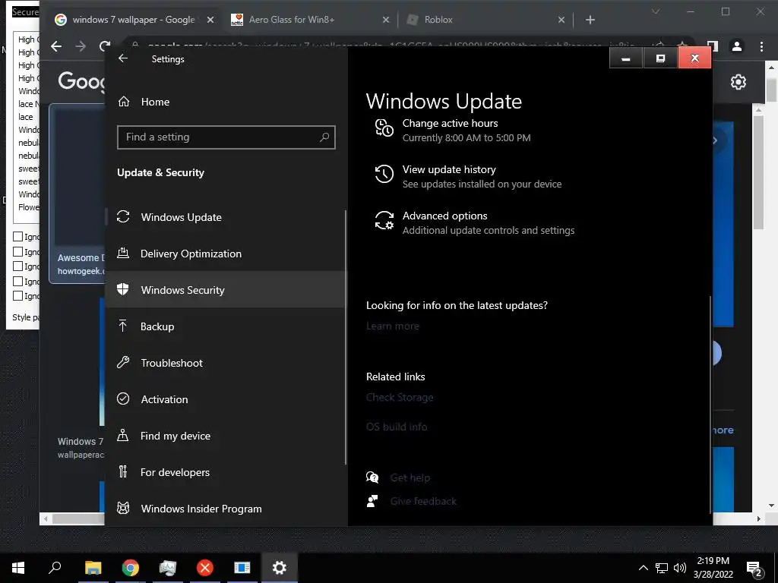Close the Roblox tab
This screenshot has height=583, width=778.
click(561, 20)
